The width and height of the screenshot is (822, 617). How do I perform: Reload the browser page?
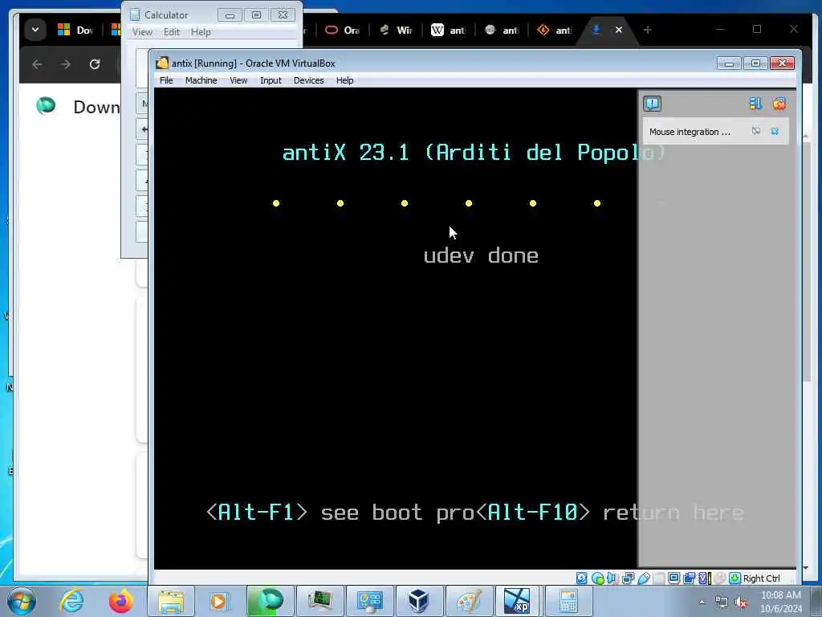pos(95,64)
